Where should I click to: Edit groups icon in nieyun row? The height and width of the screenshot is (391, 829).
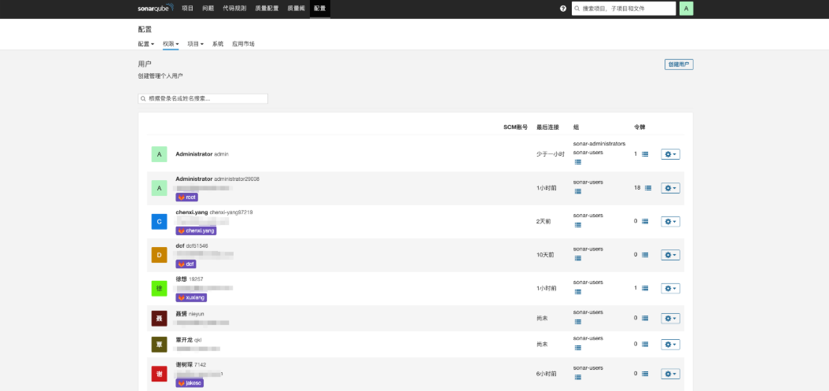coord(578,322)
